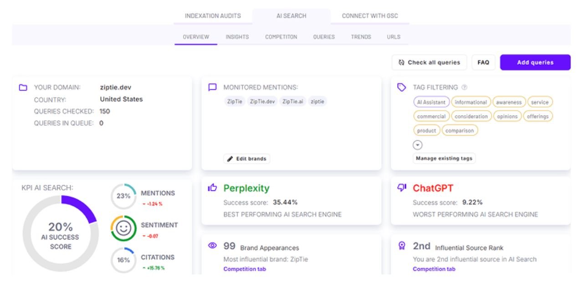Click the thumbs-up icon beside Perplexity

point(212,188)
